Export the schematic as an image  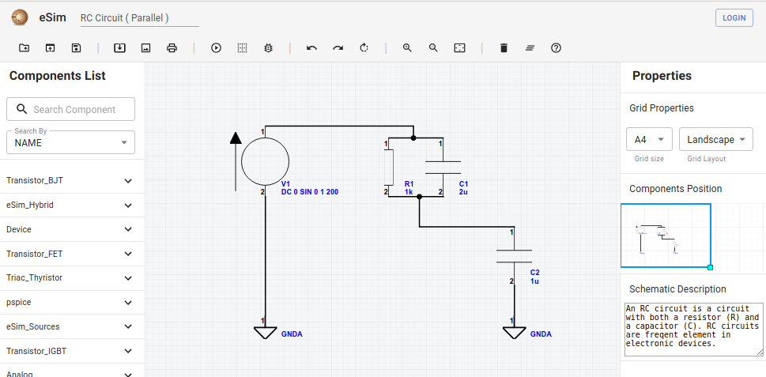(x=145, y=48)
